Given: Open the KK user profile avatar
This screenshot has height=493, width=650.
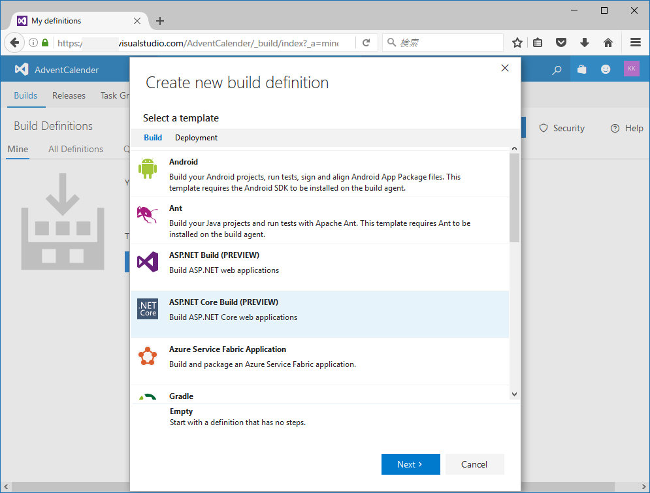Looking at the screenshot, I should 631,69.
